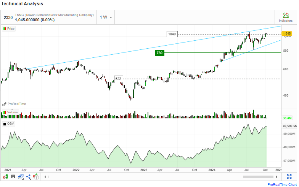Screen dimensions: 299x187
Task: Click the 1040 resistance level label
Action: (172, 34)
